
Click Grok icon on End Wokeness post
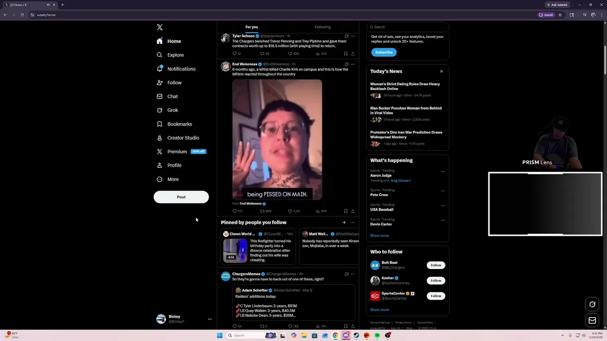tap(347, 64)
